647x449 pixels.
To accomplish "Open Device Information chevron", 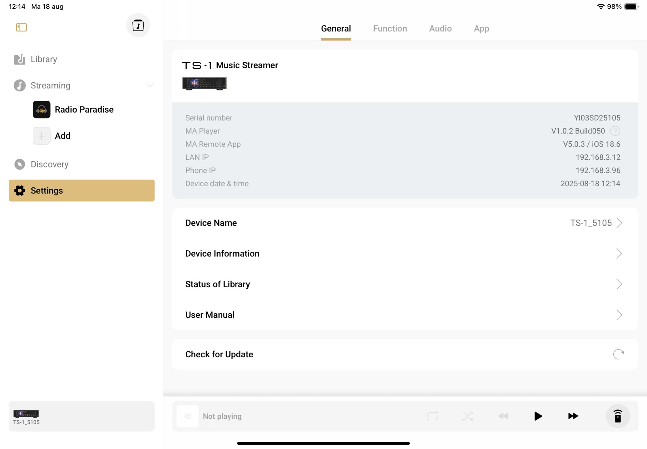I will tap(619, 253).
